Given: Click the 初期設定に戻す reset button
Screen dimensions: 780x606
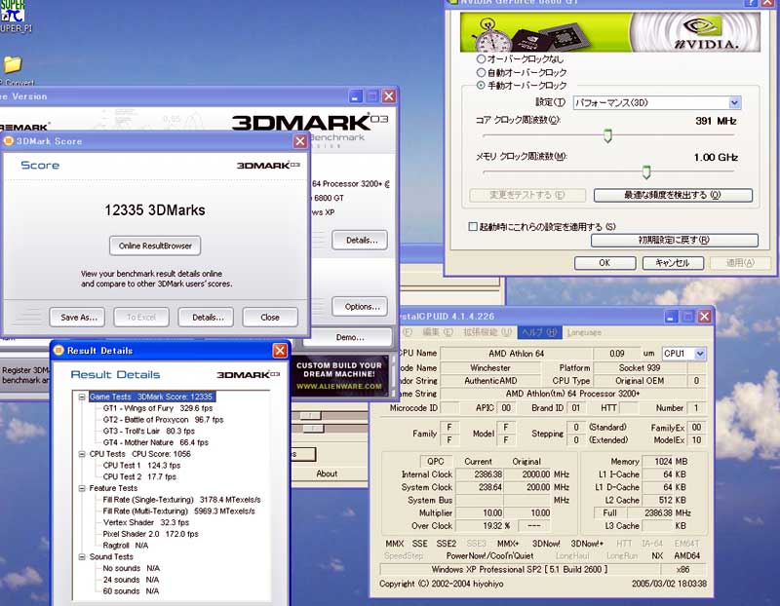Looking at the screenshot, I should point(675,240).
